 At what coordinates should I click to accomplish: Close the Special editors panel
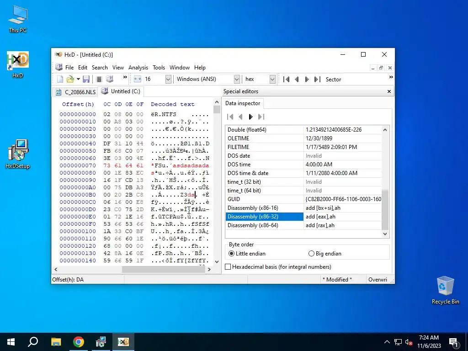389,91
